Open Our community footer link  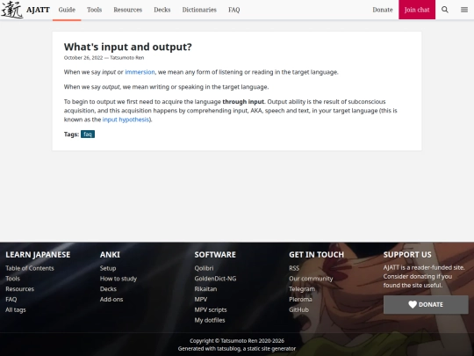tap(311, 279)
